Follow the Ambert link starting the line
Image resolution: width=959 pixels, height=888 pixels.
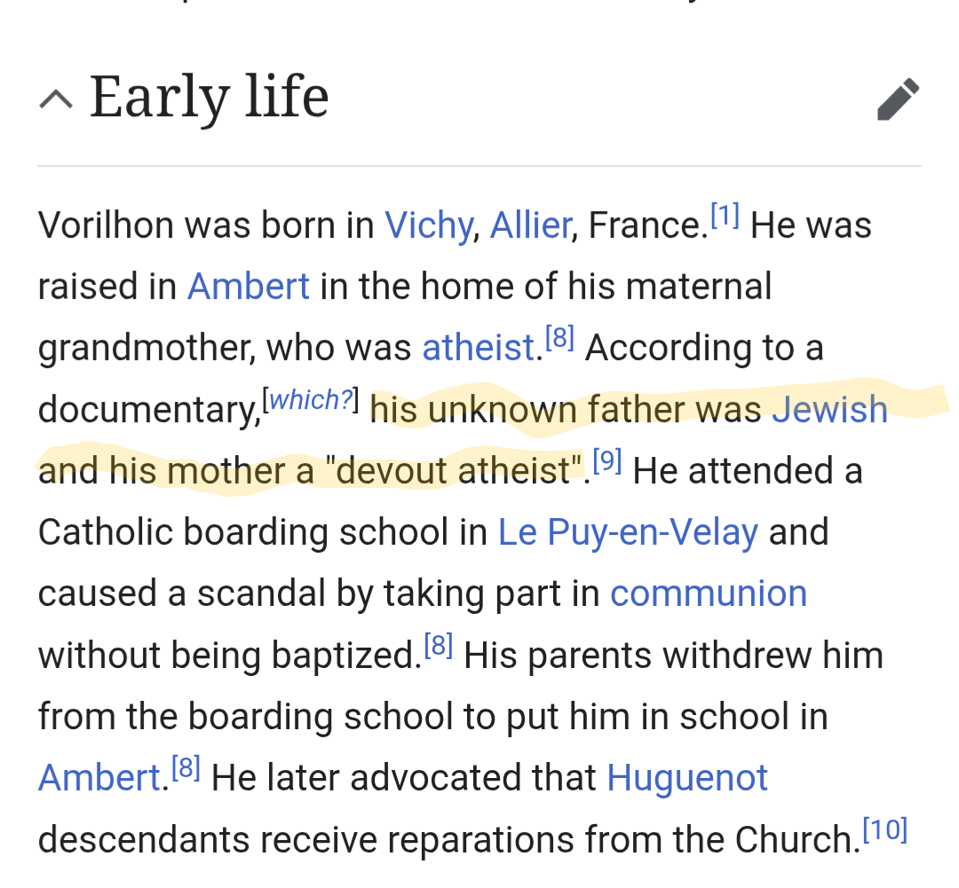pos(99,778)
